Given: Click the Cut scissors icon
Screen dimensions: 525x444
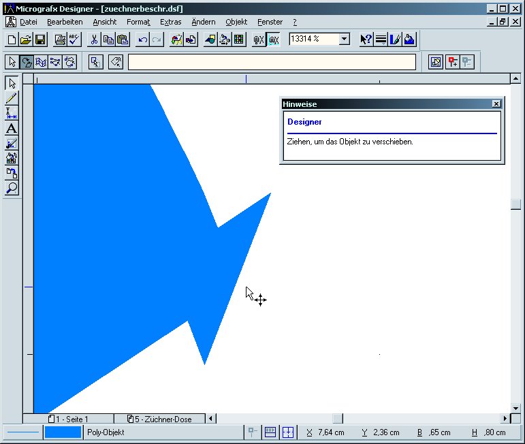Looking at the screenshot, I should [94, 39].
